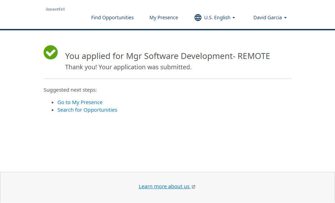
Task: Open Find Opportunities in the top navigation
Action: 112,18
